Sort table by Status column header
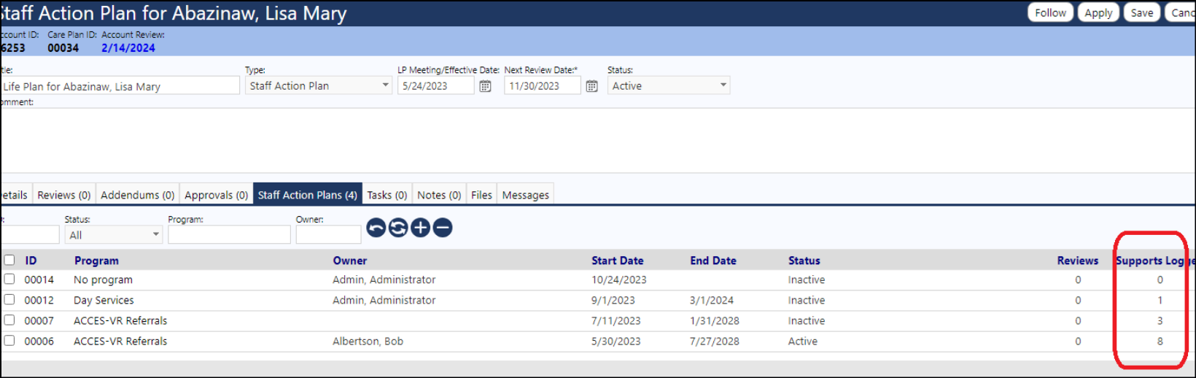Viewport: 1196px width, 378px height. click(804, 261)
